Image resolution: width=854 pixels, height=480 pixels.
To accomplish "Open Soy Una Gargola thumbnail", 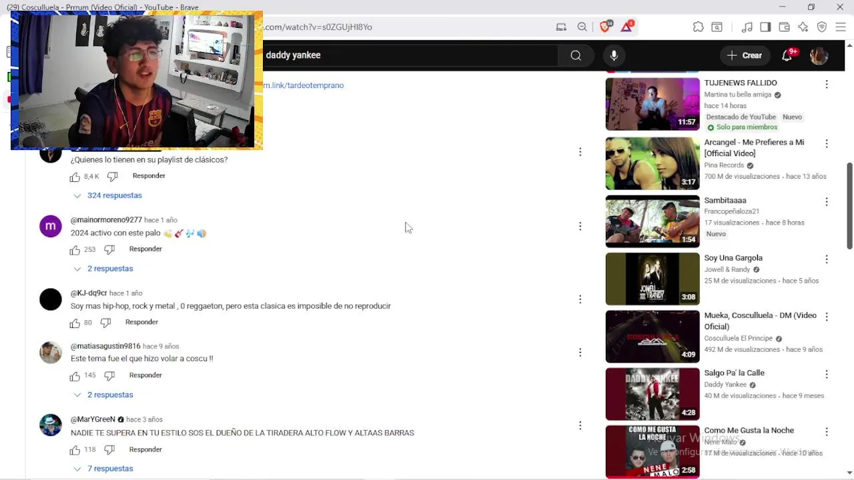I will coord(653,279).
